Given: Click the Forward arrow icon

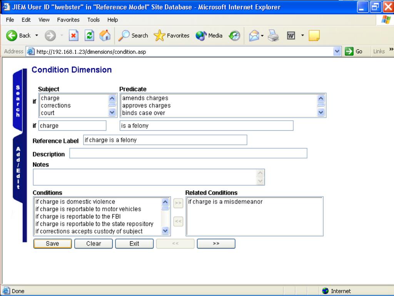Looking at the screenshot, I should click(50, 35).
